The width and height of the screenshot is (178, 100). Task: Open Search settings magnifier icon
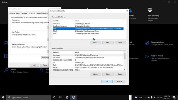coord(6,70)
